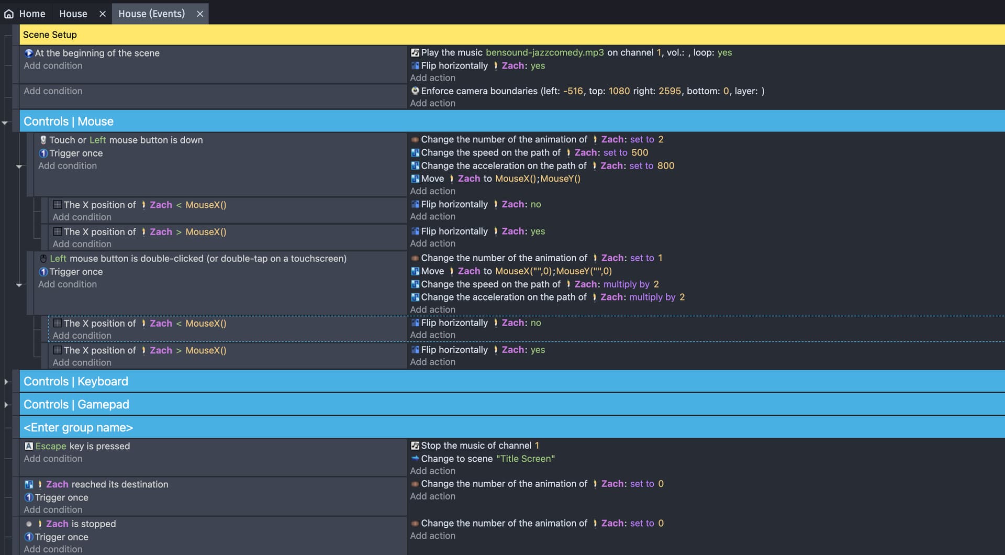The image size is (1005, 555).
Task: Select the yellow Scene Setup comment bar
Action: pyautogui.click(x=512, y=35)
